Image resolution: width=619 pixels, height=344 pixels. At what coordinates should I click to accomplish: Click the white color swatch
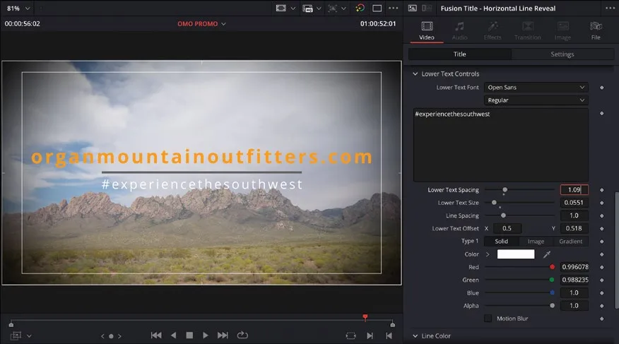(516, 254)
